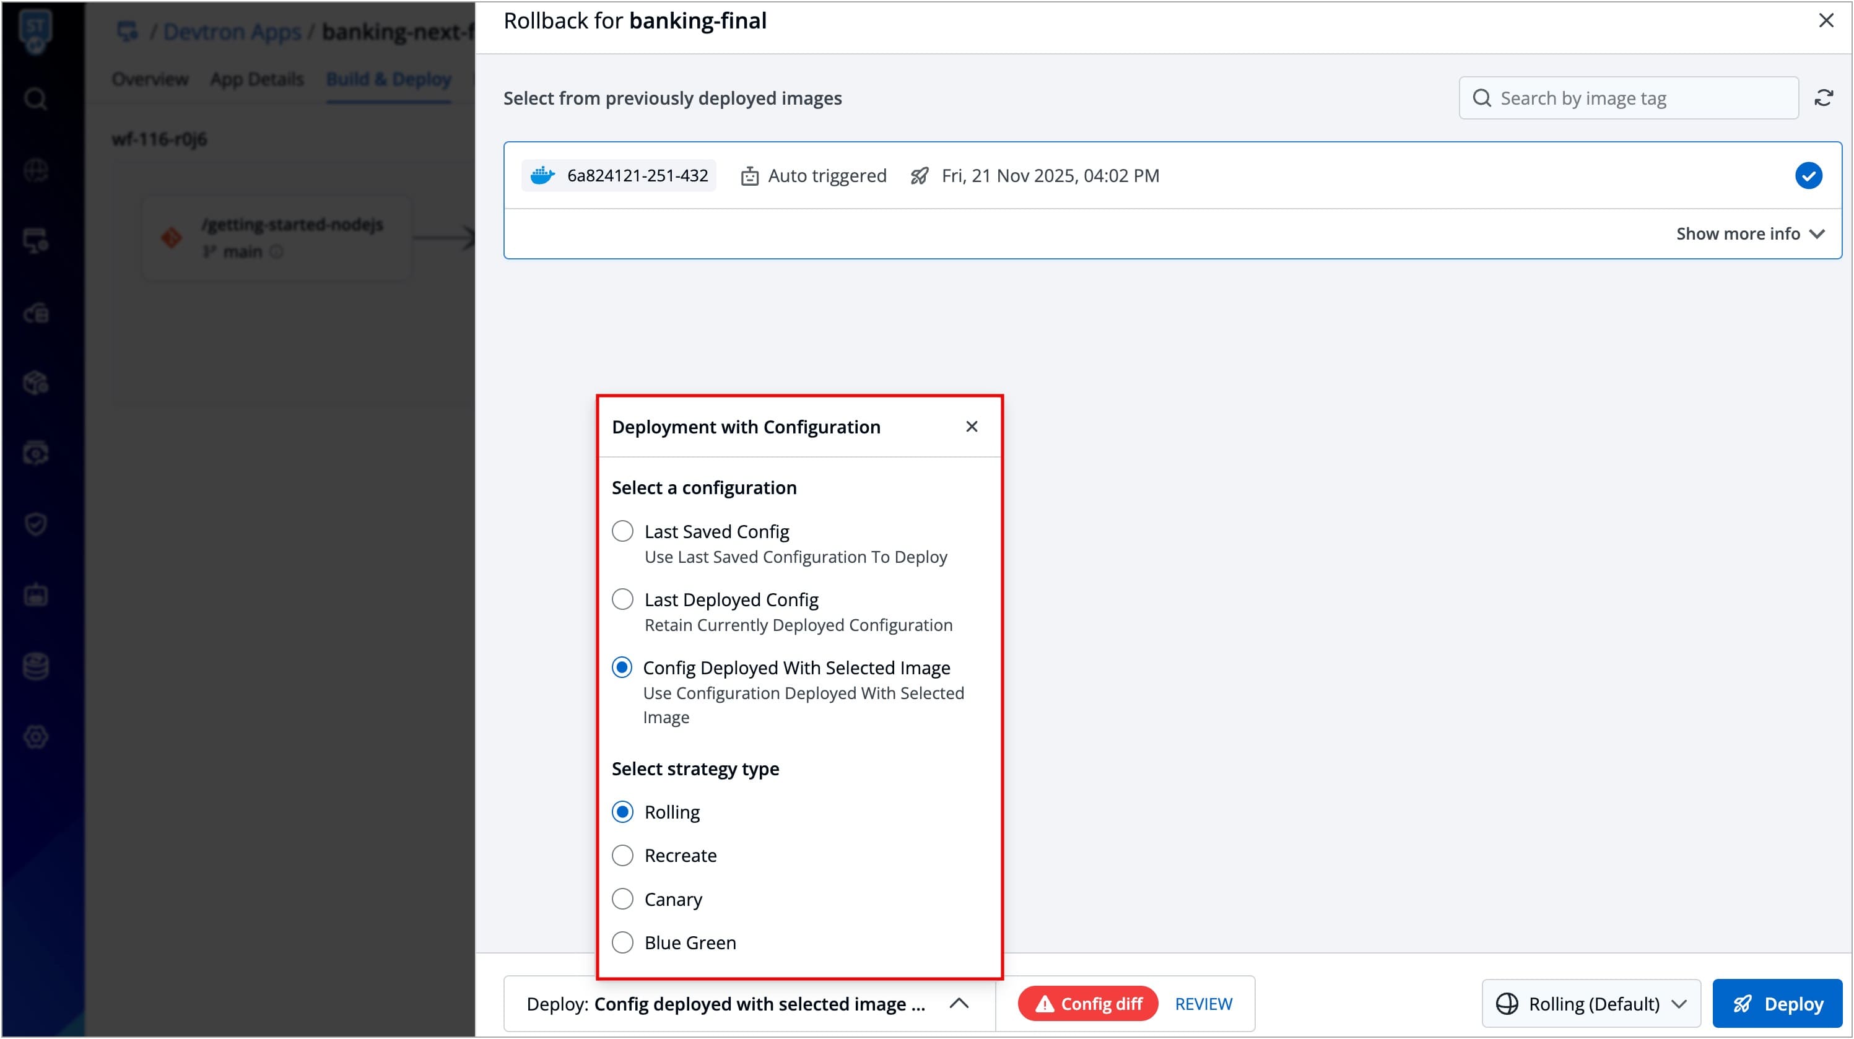This screenshot has height=1039, width=1854.
Task: Select Last Saved Config radio option
Action: tap(622, 532)
